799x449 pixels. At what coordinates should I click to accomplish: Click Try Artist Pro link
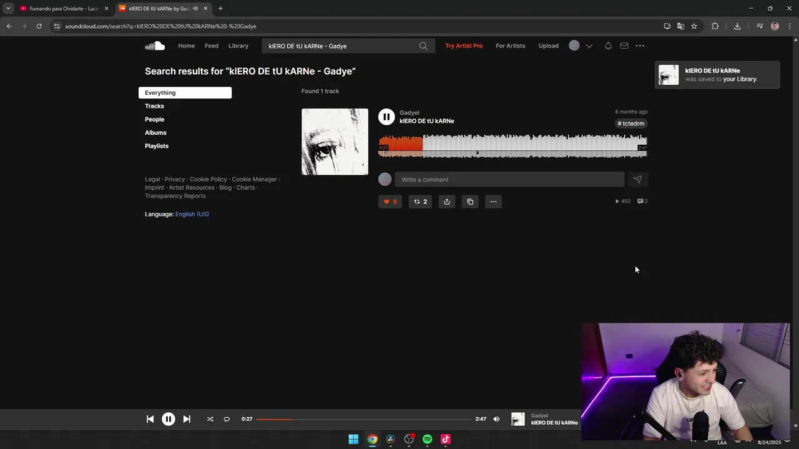[x=464, y=46]
